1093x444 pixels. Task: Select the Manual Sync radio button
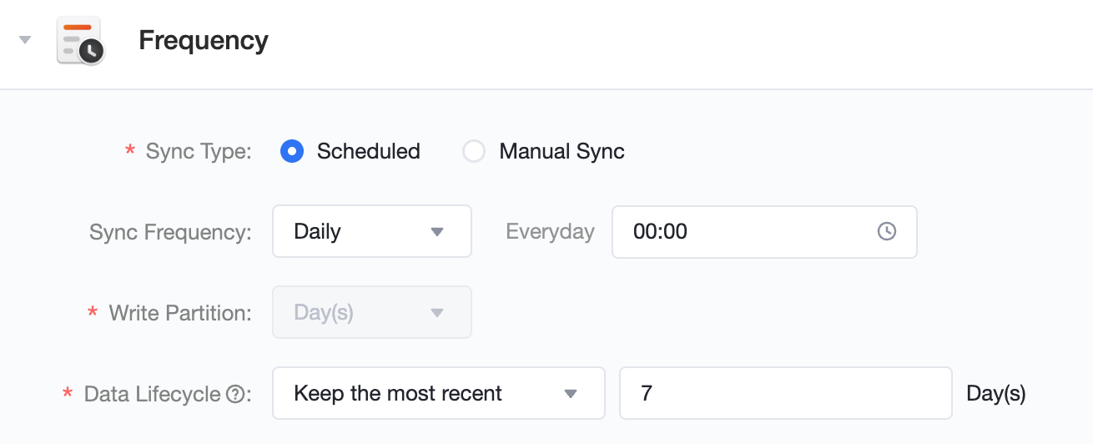pyautogui.click(x=474, y=151)
